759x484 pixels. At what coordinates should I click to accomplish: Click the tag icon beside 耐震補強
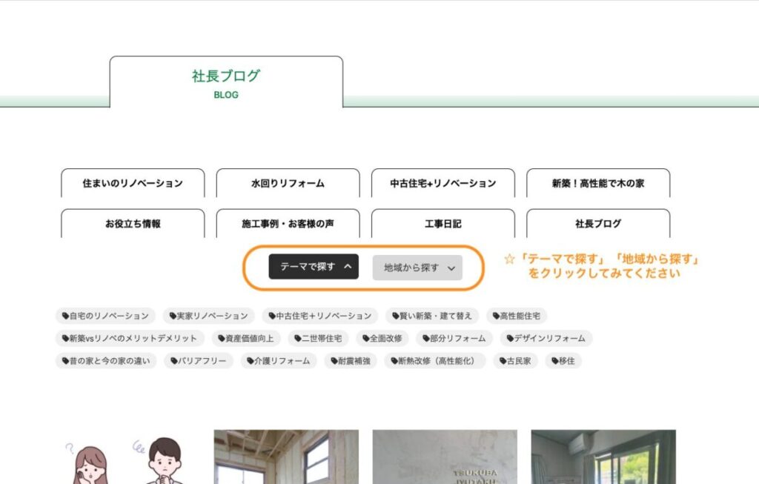[x=334, y=362]
